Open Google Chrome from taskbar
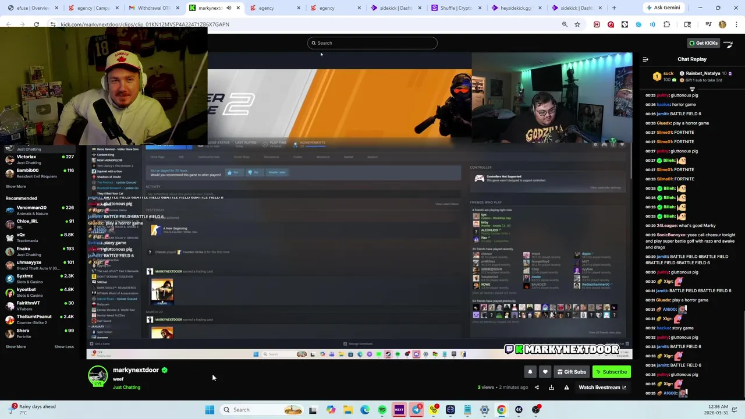Image resolution: width=745 pixels, height=419 pixels. click(502, 410)
